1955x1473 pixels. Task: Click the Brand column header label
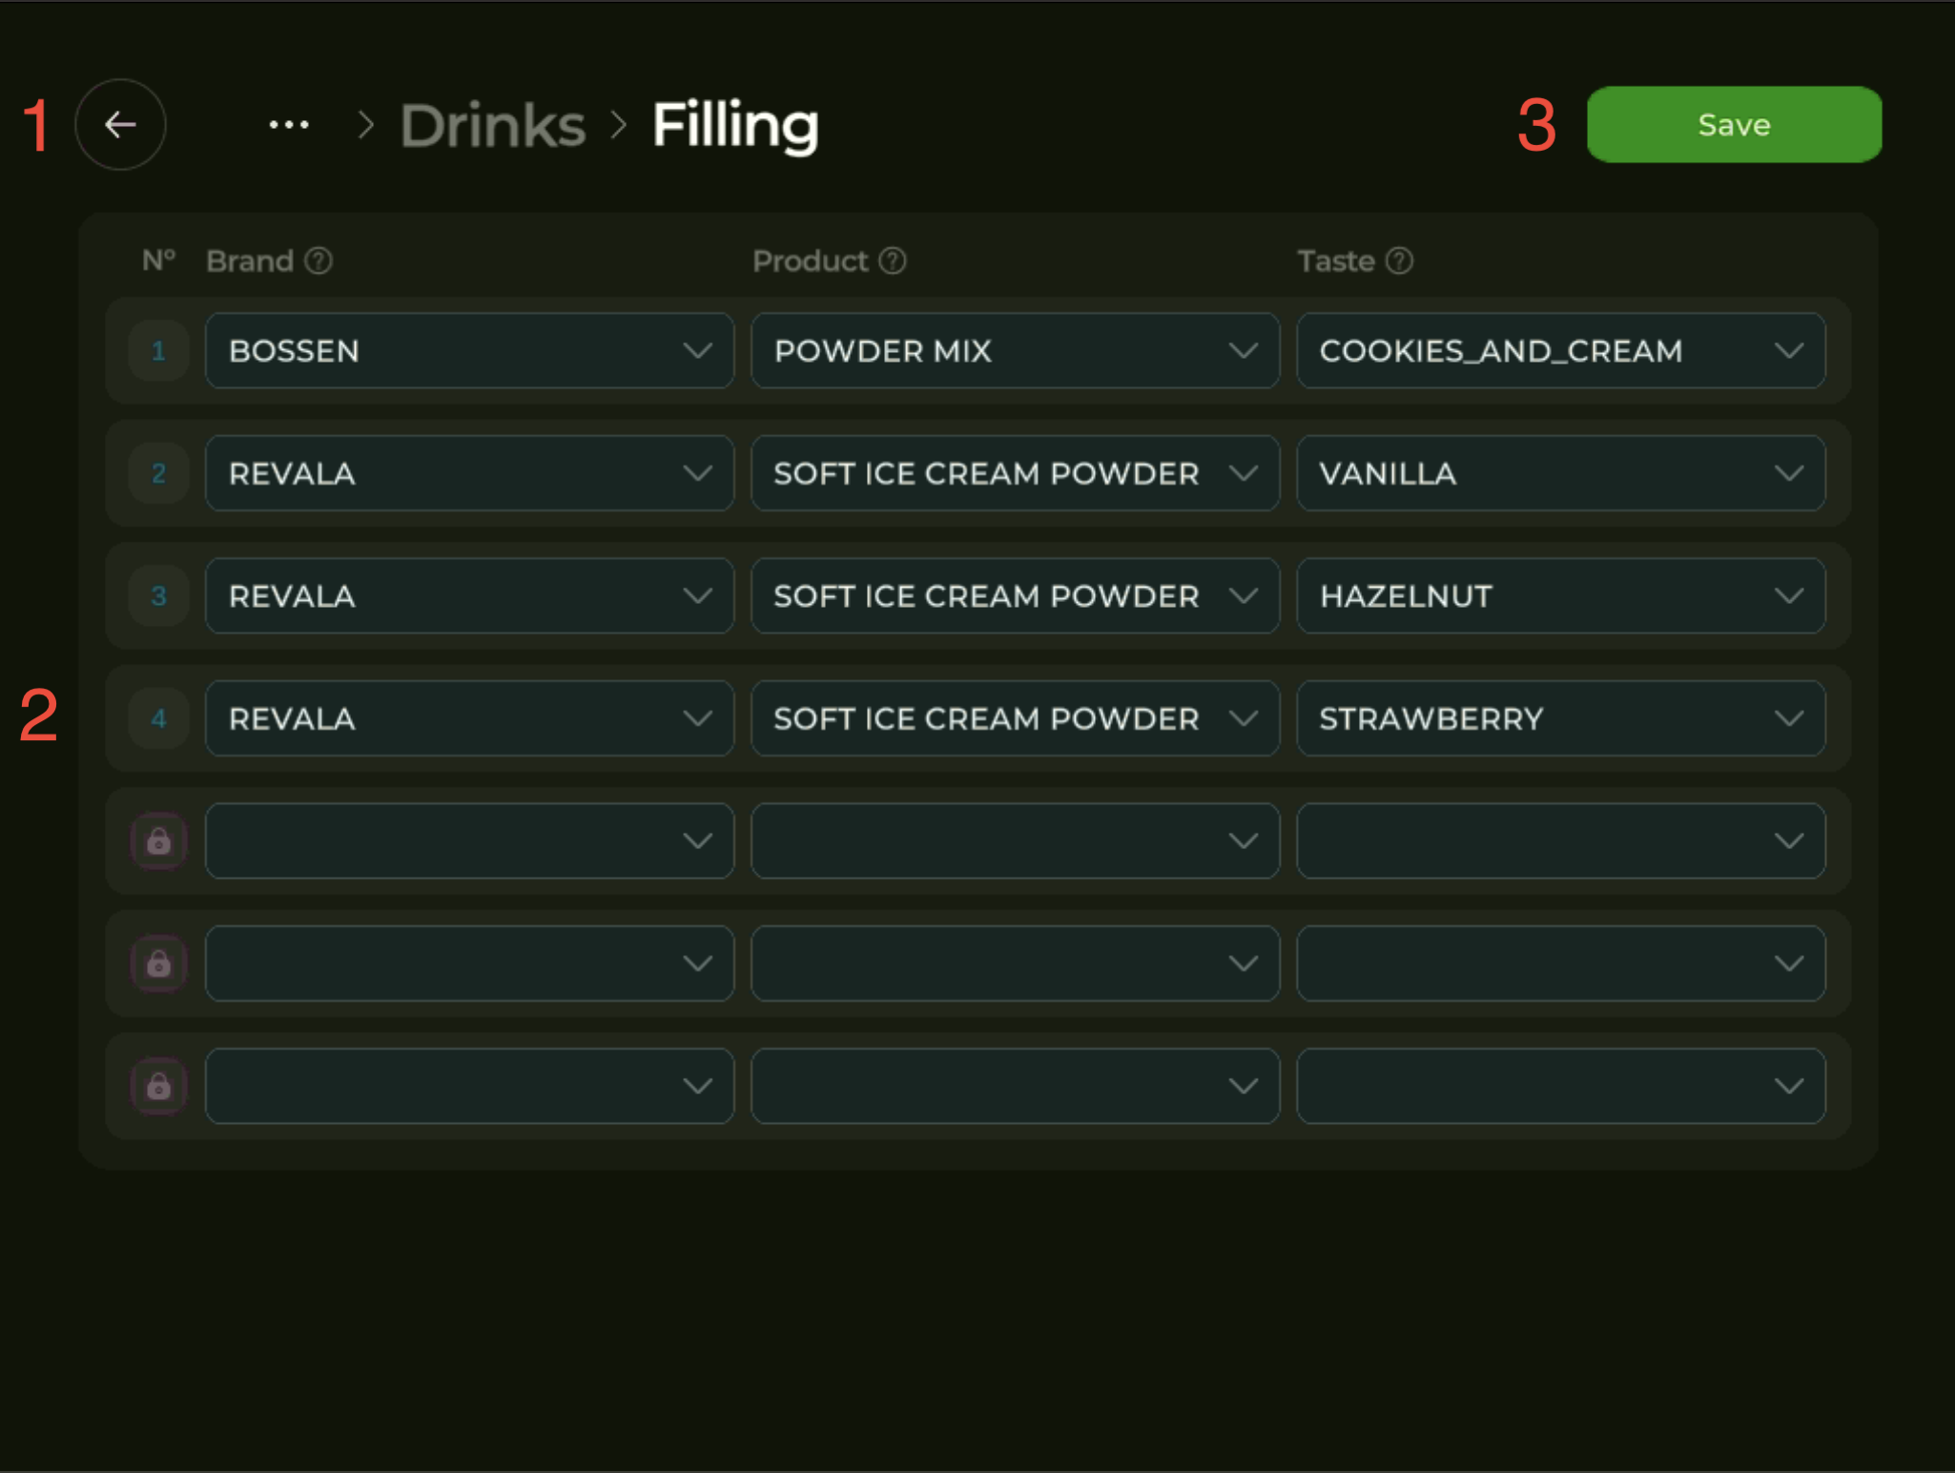click(250, 260)
